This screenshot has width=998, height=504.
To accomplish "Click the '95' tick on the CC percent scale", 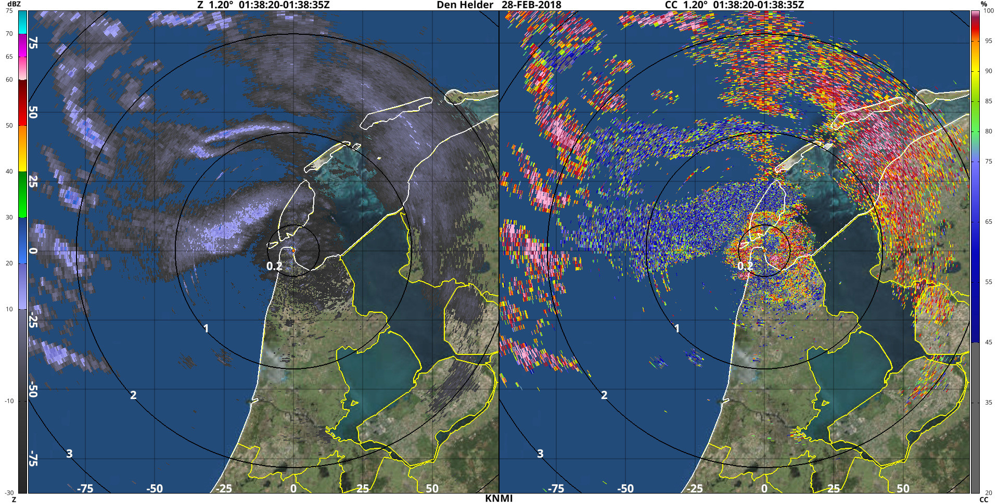I will (989, 41).
